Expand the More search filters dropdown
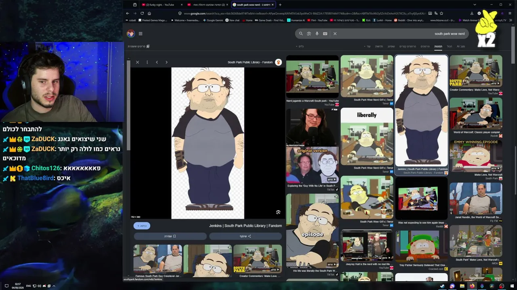The image size is (517, 290). (368, 46)
